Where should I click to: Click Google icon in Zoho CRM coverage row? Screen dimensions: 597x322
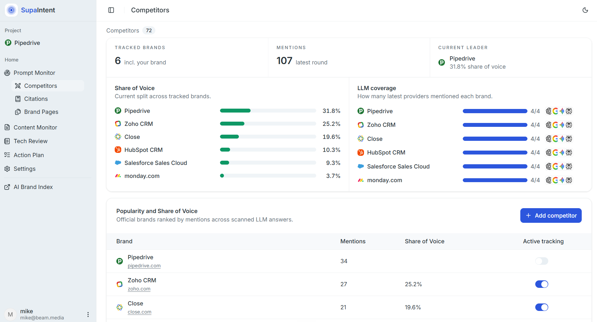pos(555,125)
